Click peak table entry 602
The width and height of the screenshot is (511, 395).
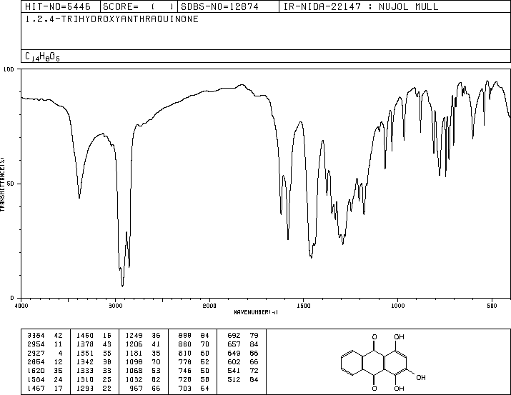[234, 361]
